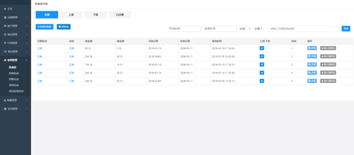Viewport: 354px width, 155px height.
Task: Collapse 促销管理 using its down chevron
Action: [x=27, y=60]
